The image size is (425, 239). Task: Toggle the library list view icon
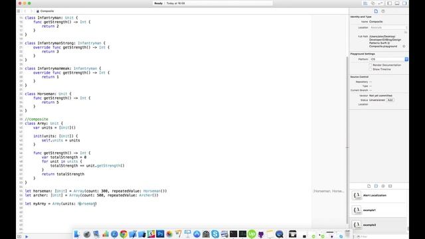(353, 236)
